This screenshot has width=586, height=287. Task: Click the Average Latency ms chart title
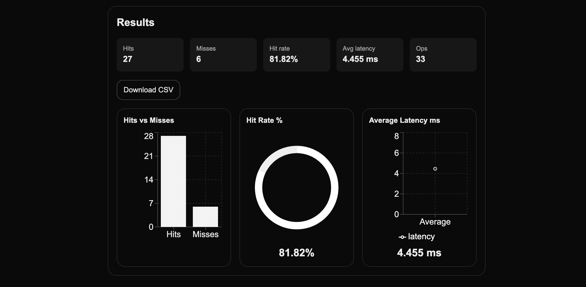pyautogui.click(x=404, y=120)
